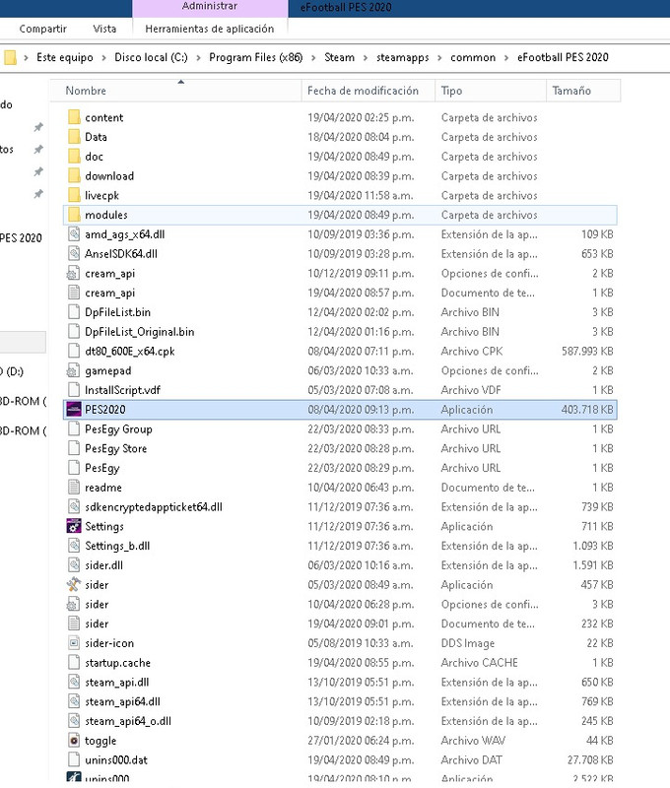This screenshot has width=670, height=788.
Task: Click the amd_ags_x64.dll file icon
Action: 74,234
